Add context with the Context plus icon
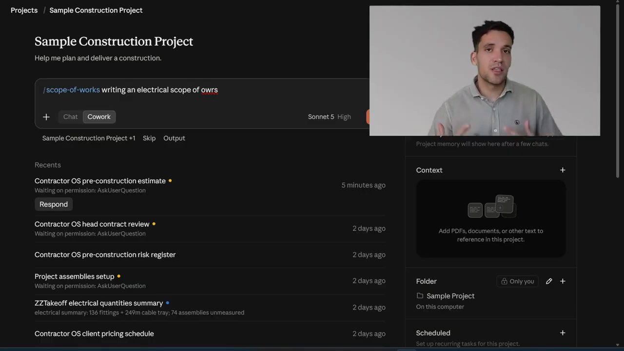Image resolution: width=624 pixels, height=351 pixels. tap(563, 170)
